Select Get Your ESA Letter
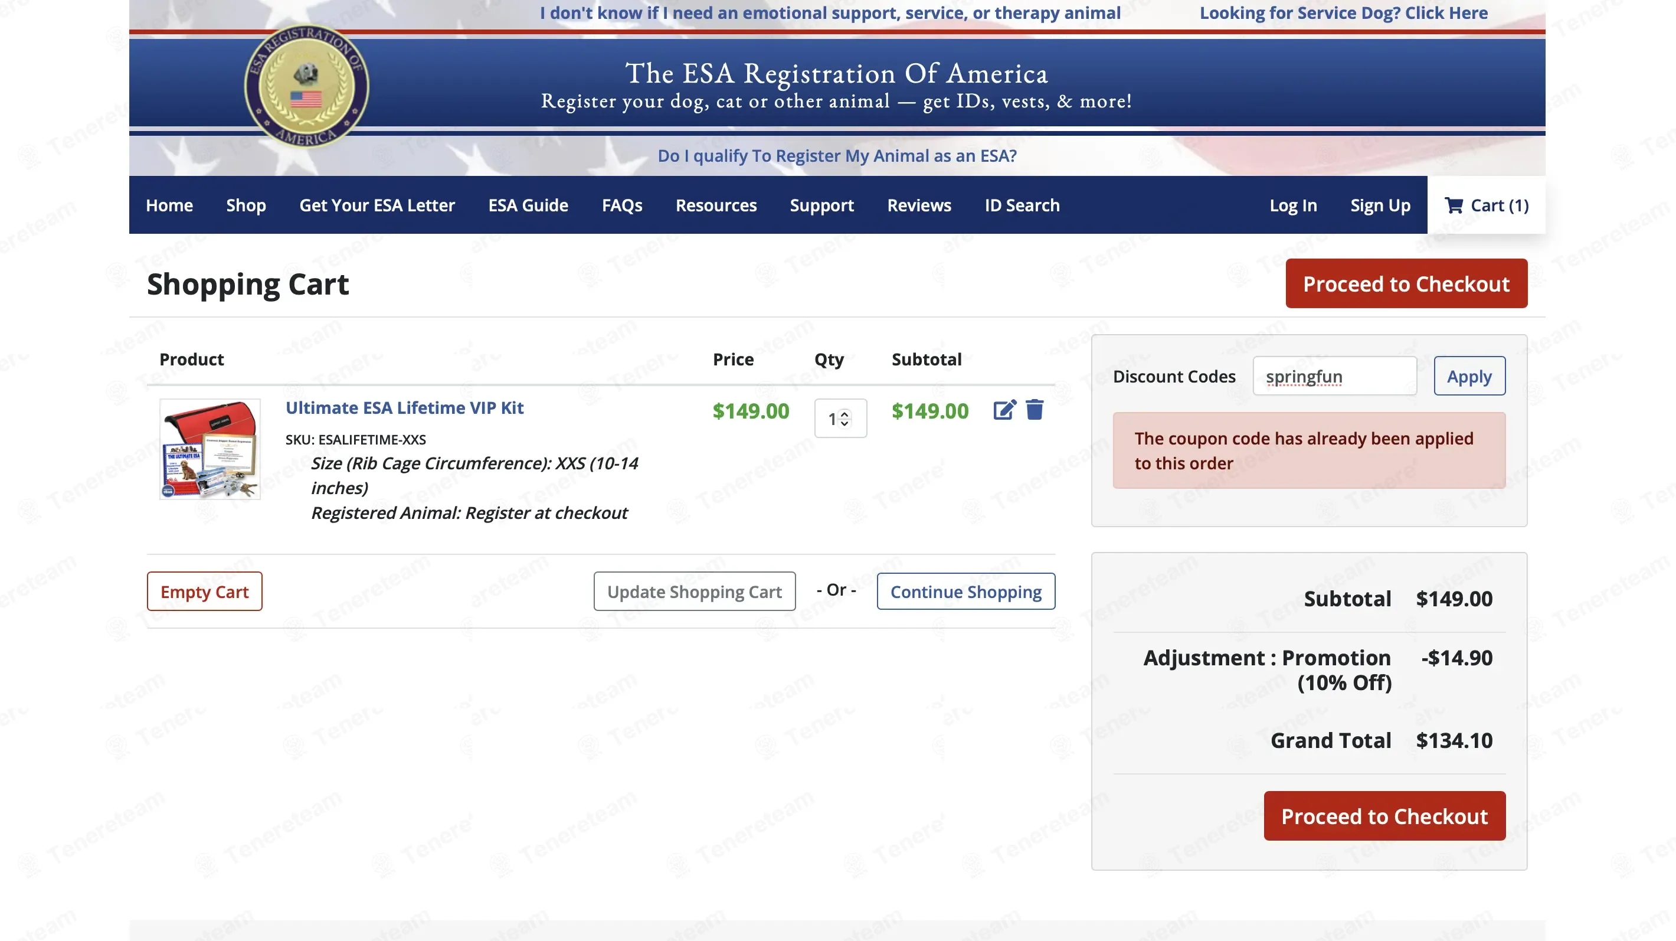 point(377,205)
